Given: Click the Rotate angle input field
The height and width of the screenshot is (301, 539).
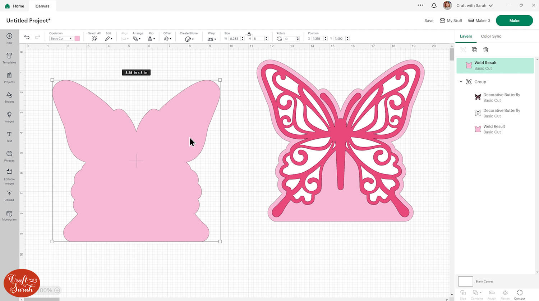Looking at the screenshot, I should pyautogui.click(x=290, y=39).
